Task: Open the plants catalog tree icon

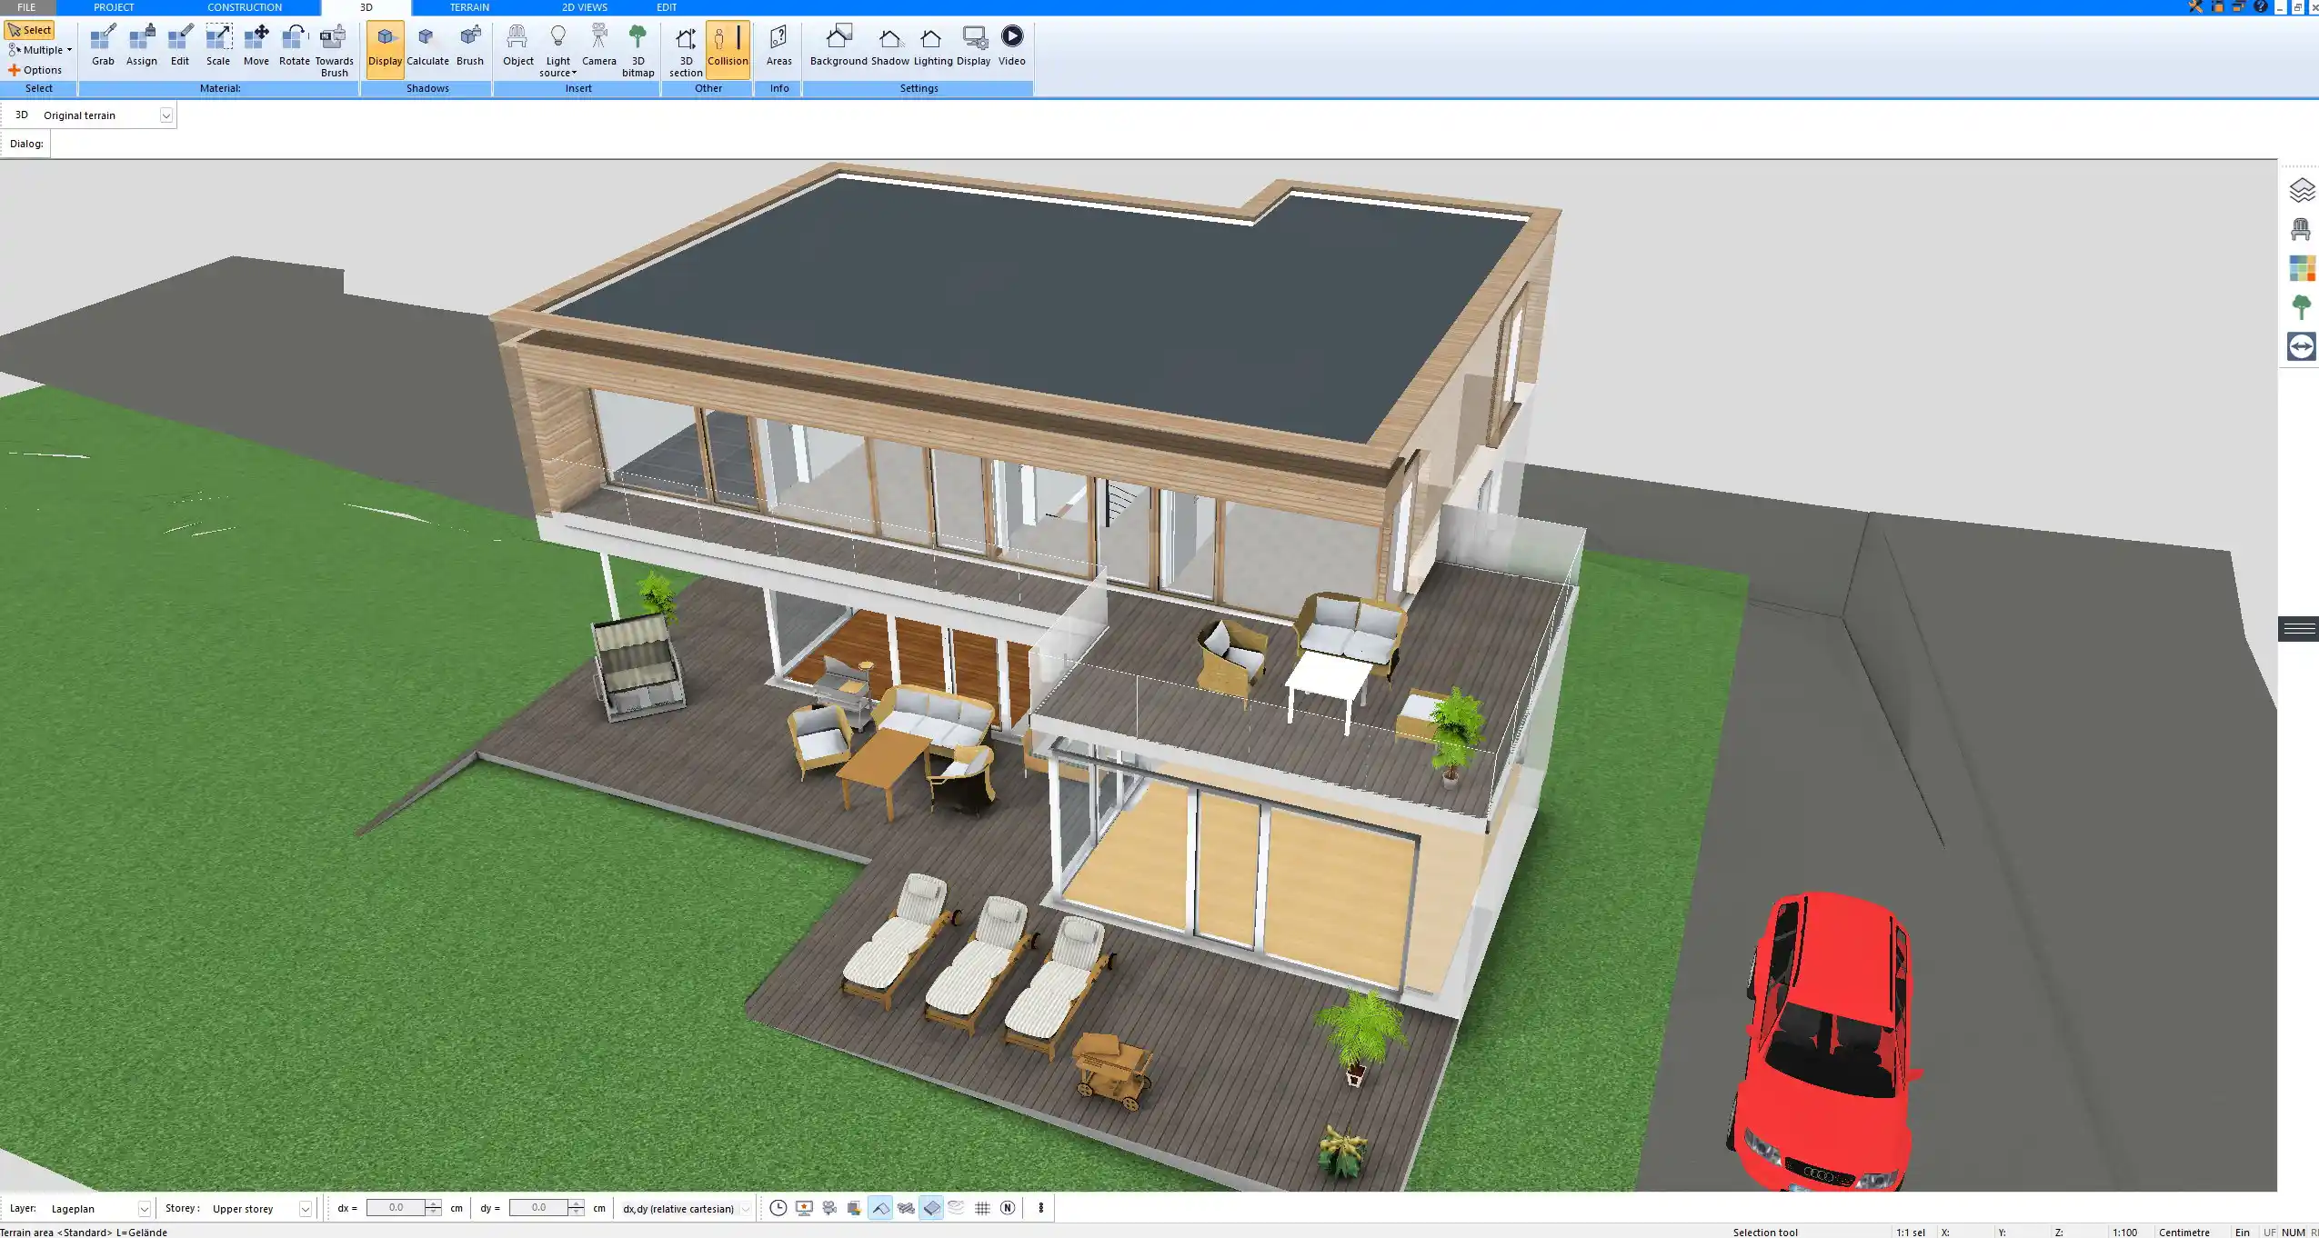Action: point(2301,307)
